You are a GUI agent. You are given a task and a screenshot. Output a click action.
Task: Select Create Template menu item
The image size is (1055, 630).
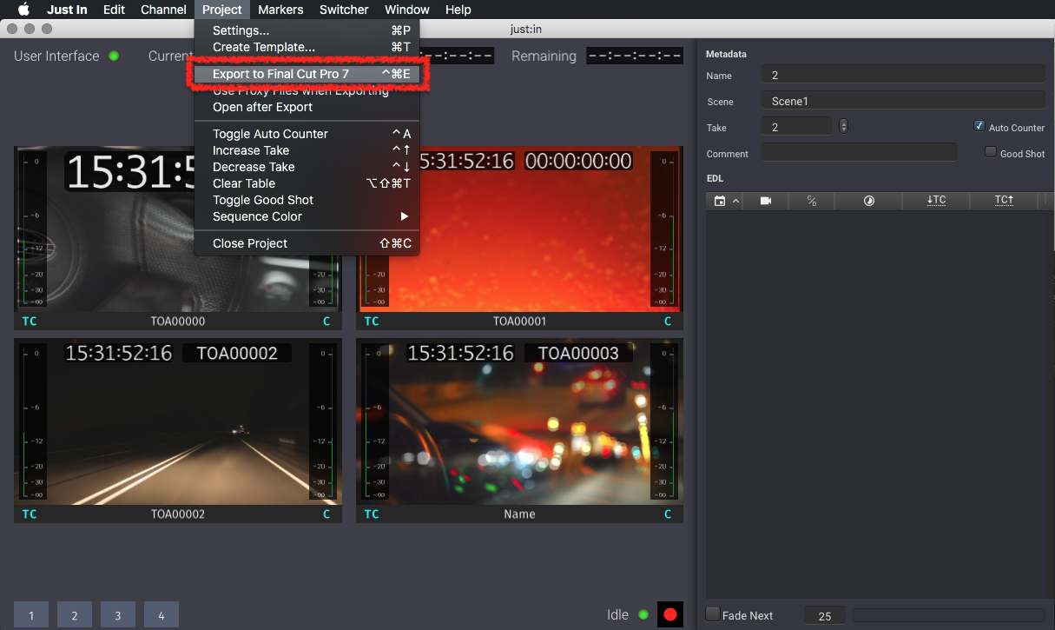pos(307,47)
